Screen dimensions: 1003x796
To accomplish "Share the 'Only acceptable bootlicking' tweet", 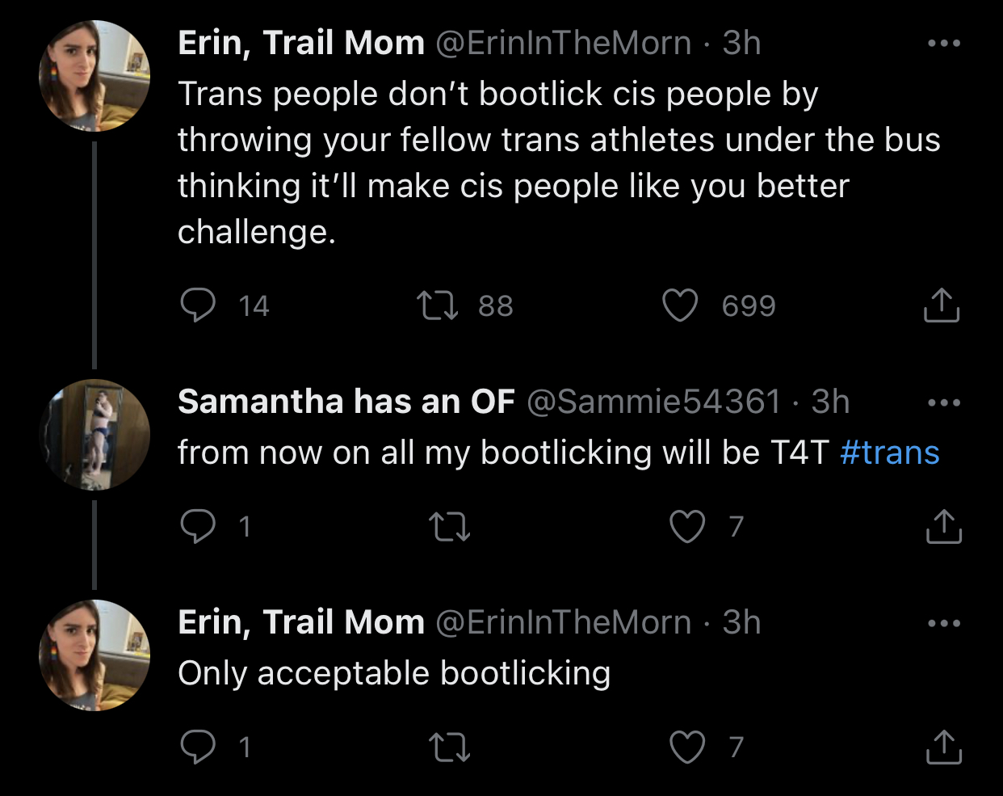I will 942,747.
